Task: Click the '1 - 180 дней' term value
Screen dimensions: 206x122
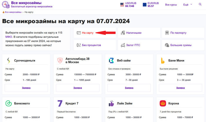Action: coord(29,80)
